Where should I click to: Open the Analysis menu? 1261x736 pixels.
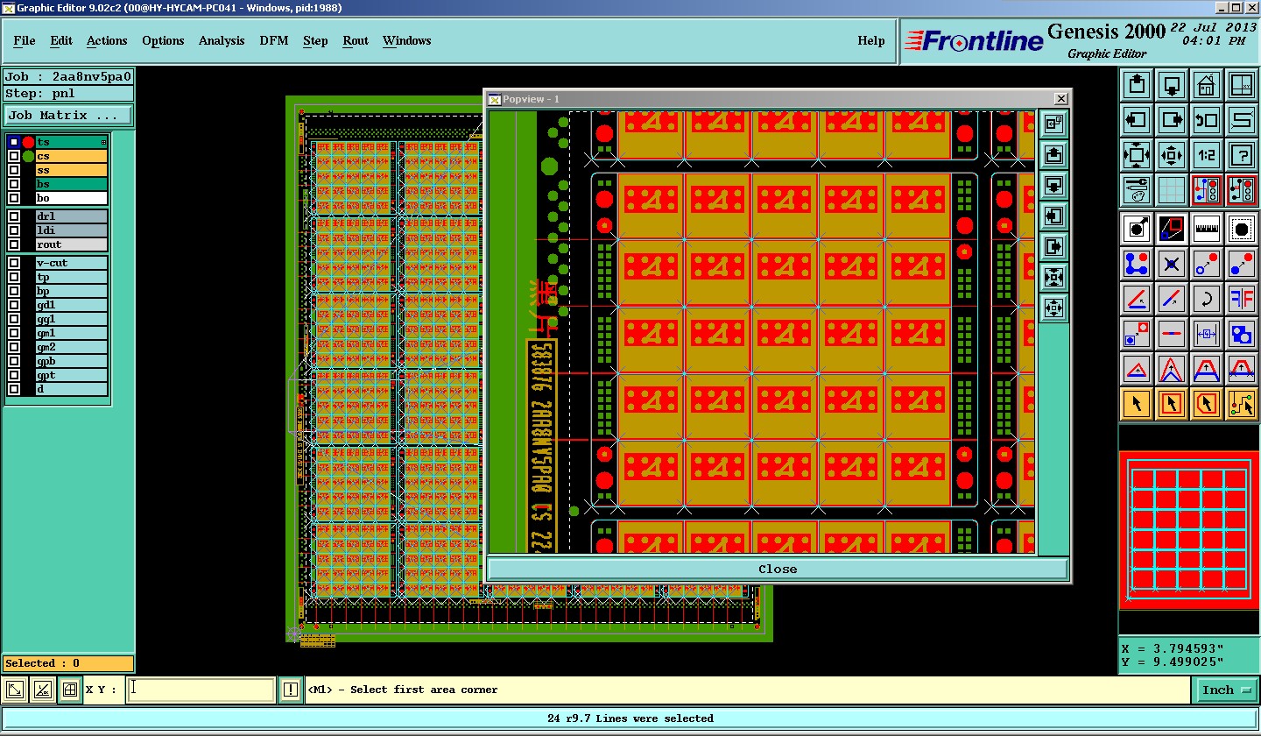222,40
